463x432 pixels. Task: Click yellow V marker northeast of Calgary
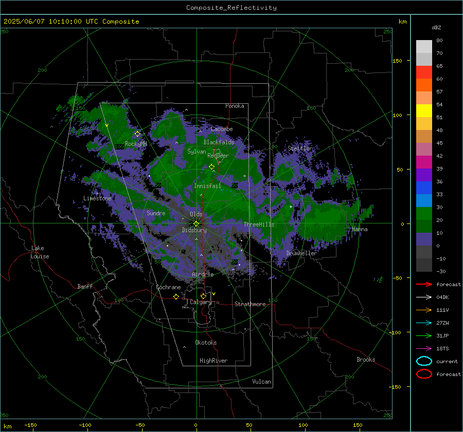tap(214, 294)
